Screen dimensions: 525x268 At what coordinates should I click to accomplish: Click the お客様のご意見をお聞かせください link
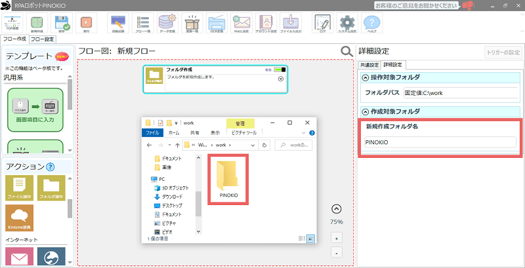coord(417,5)
